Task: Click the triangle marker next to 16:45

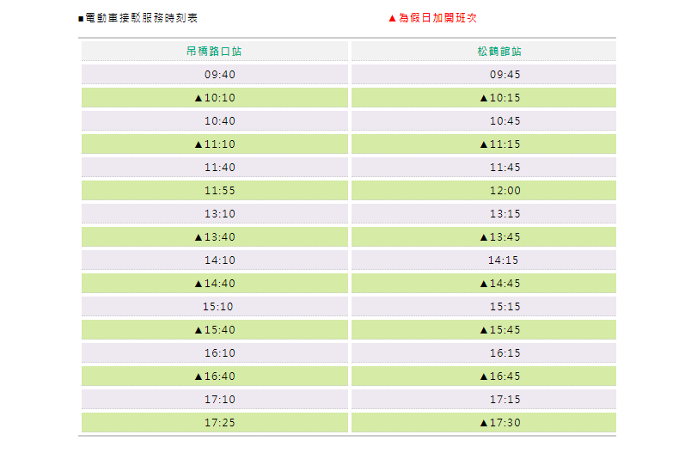Action: 484,376
